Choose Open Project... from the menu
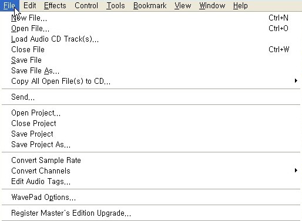302x221 pixels. tap(151, 113)
